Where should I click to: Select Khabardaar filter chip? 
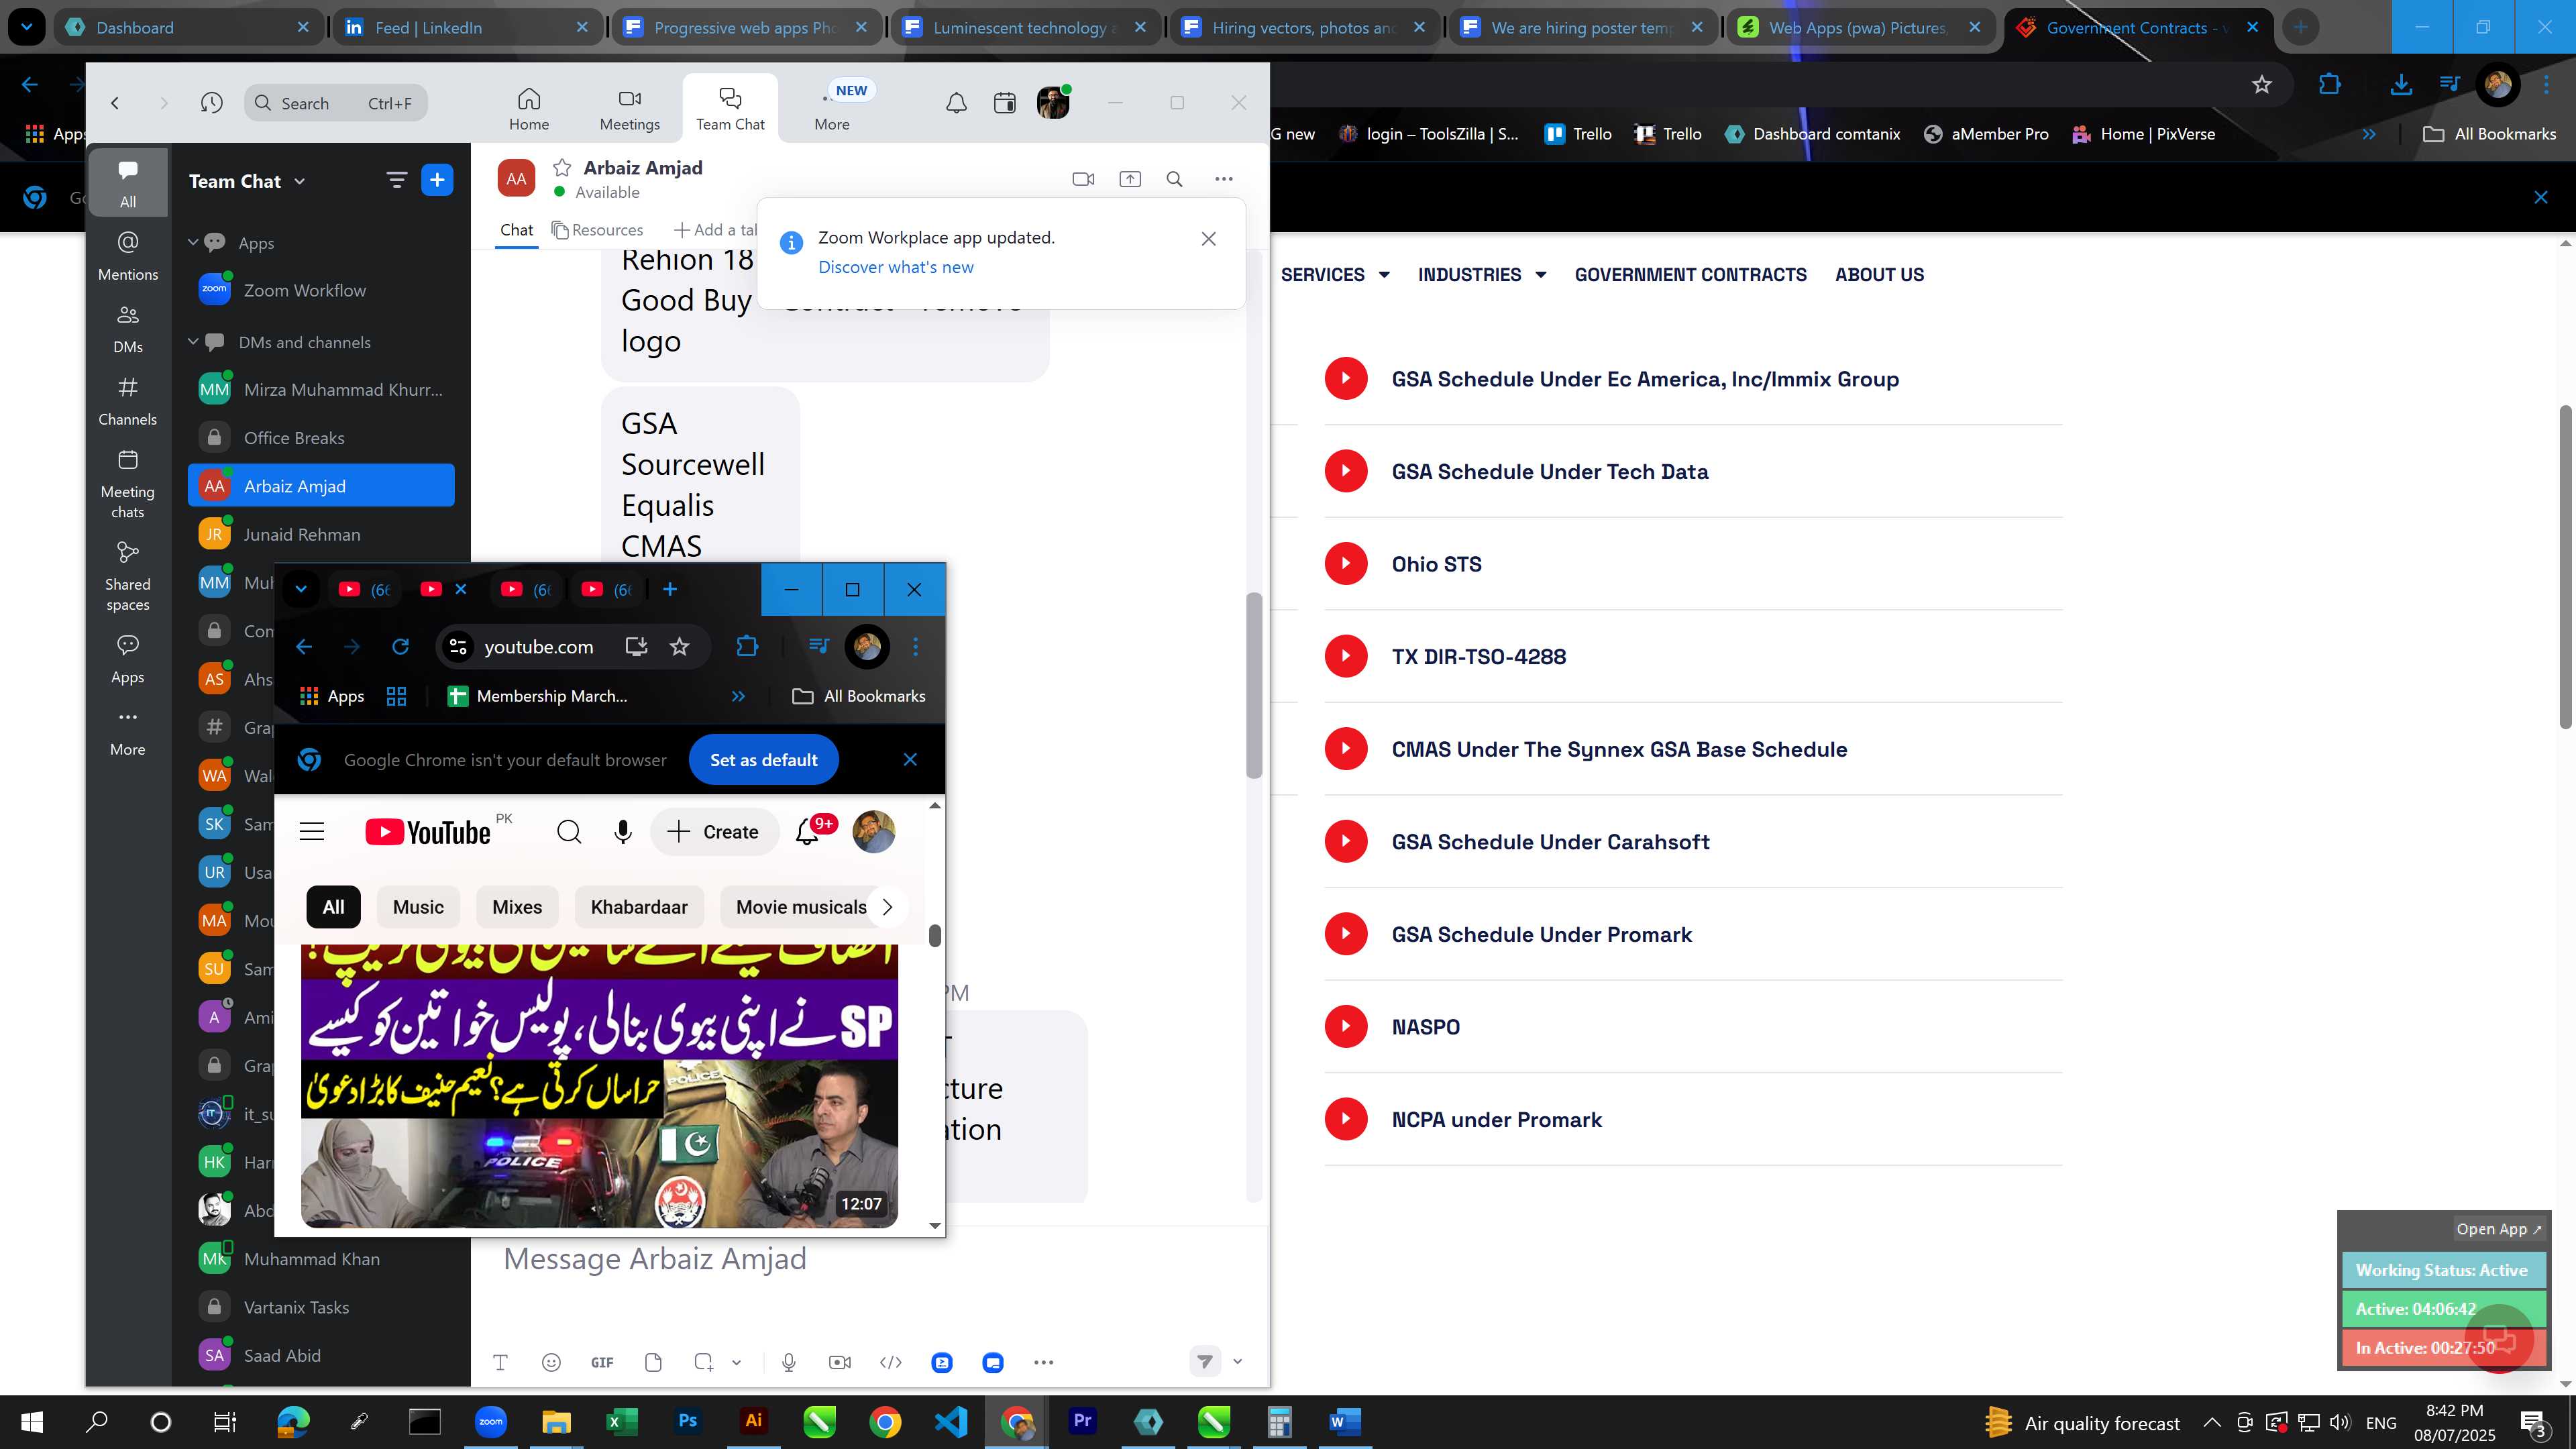click(639, 907)
